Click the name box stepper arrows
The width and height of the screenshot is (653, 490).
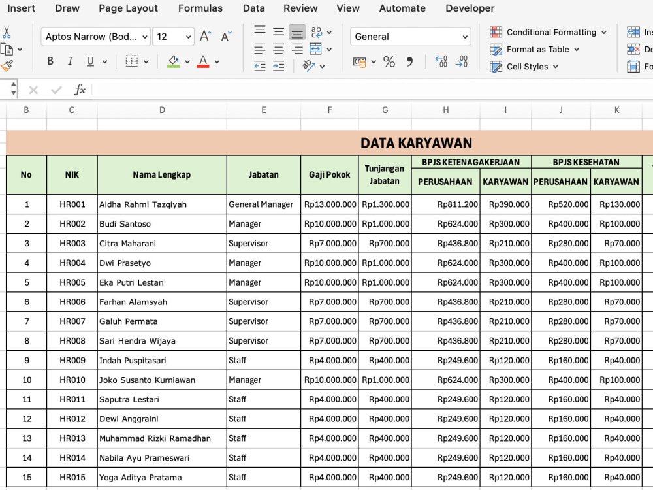pyautogui.click(x=14, y=88)
